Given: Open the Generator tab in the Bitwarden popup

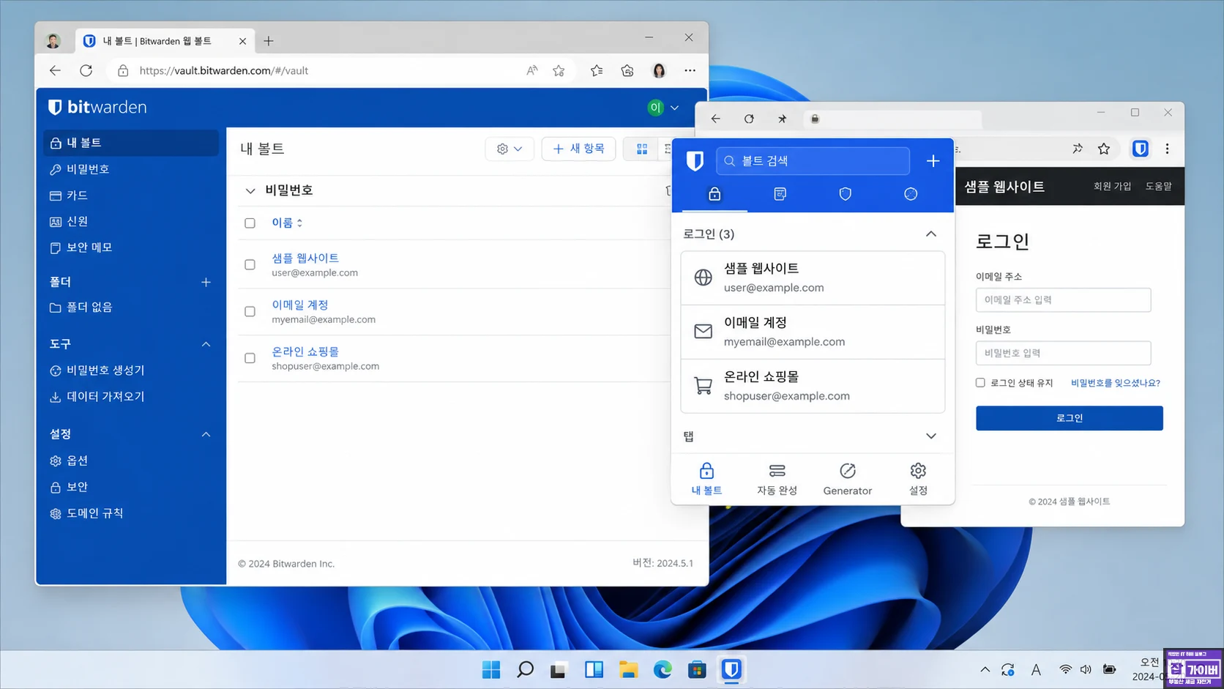Looking at the screenshot, I should [x=847, y=479].
